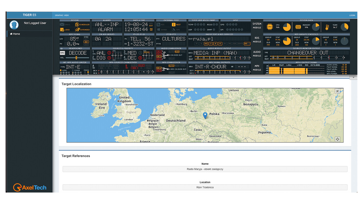Screen dimensions: 363x204
Task: Click the airplane icon on the map
Action: pyautogui.click(x=337, y=91)
